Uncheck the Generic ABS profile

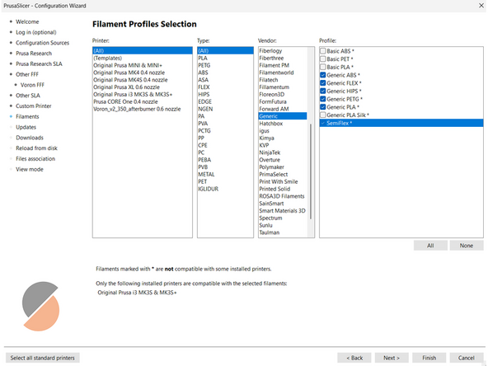[323, 75]
